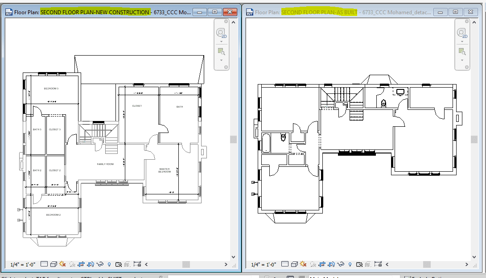
Task: Restore down the As Built view window
Action: click(455, 12)
